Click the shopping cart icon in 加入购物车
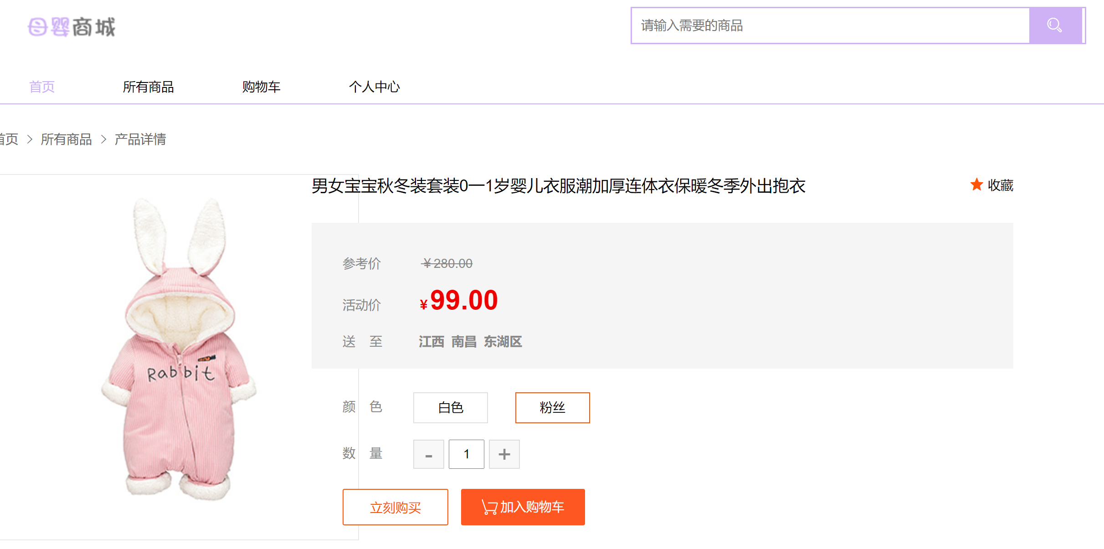Screen dimensions: 1104x549 [x=489, y=507]
